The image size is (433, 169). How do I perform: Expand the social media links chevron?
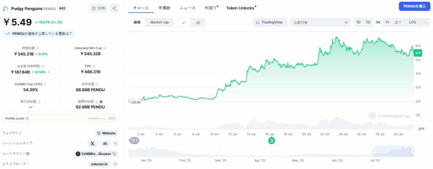click(x=115, y=144)
